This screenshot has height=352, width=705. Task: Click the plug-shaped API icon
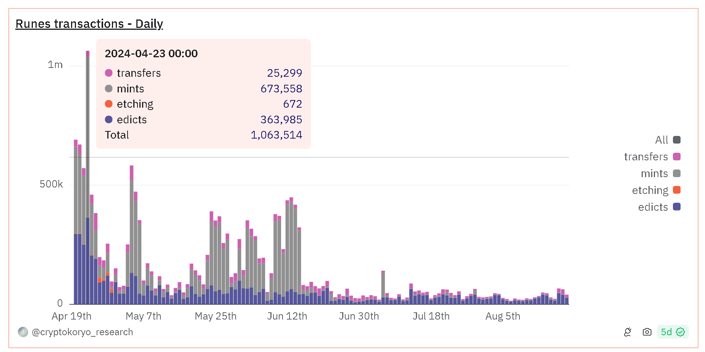click(627, 332)
